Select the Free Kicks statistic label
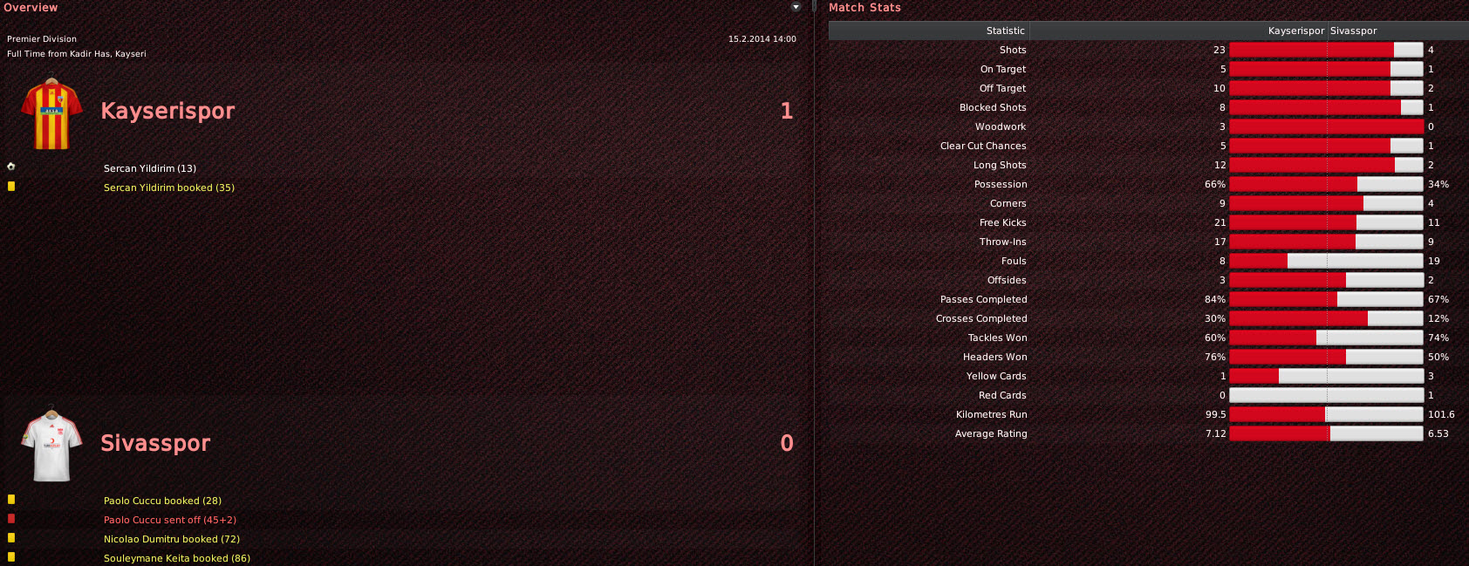The image size is (1469, 566). coord(1003,222)
